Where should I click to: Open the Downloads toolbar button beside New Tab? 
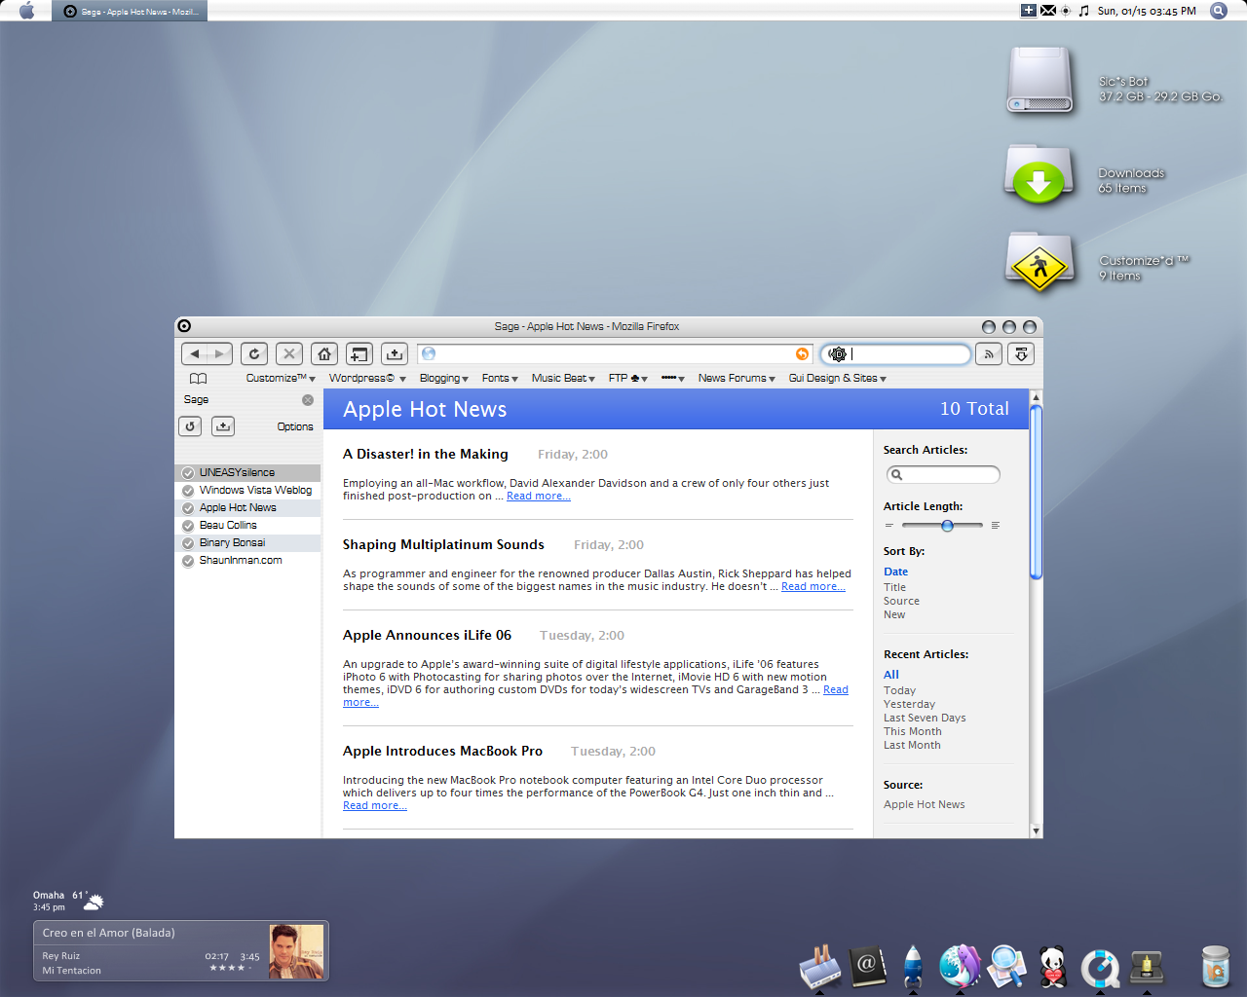coord(395,354)
